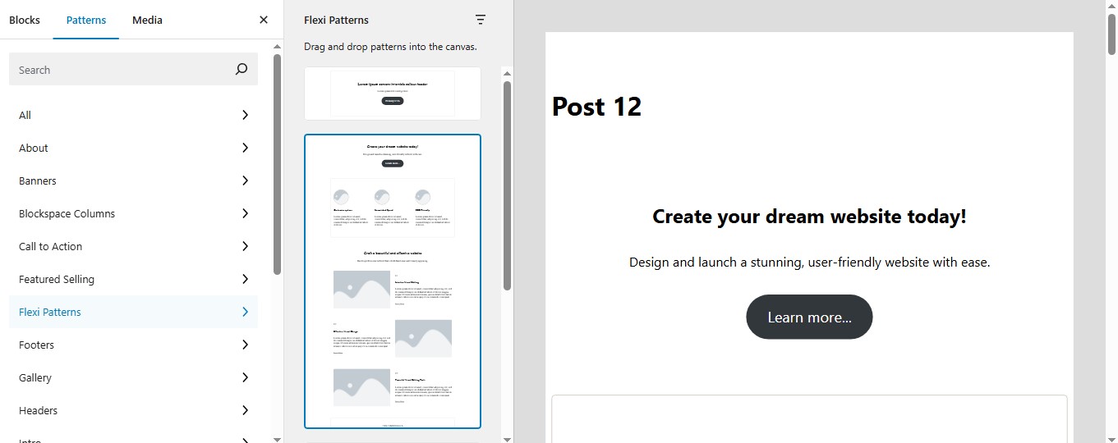The image size is (1118, 443).
Task: Expand the About category chevron
Action: coord(245,148)
